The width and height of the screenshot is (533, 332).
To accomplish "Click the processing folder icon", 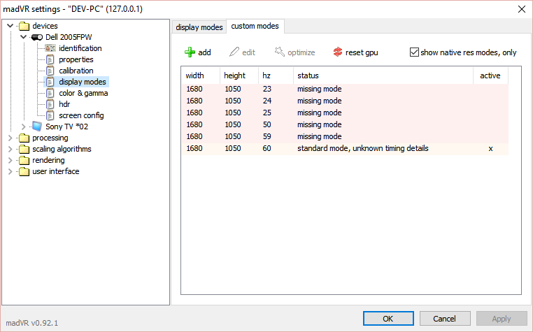I will [x=24, y=138].
